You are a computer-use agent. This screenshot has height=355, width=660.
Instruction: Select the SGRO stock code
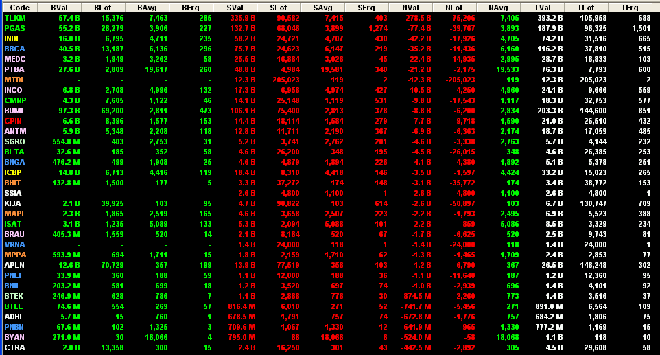point(14,142)
